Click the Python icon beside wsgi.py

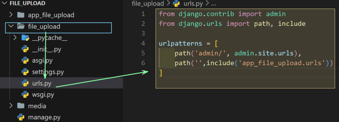(25, 94)
